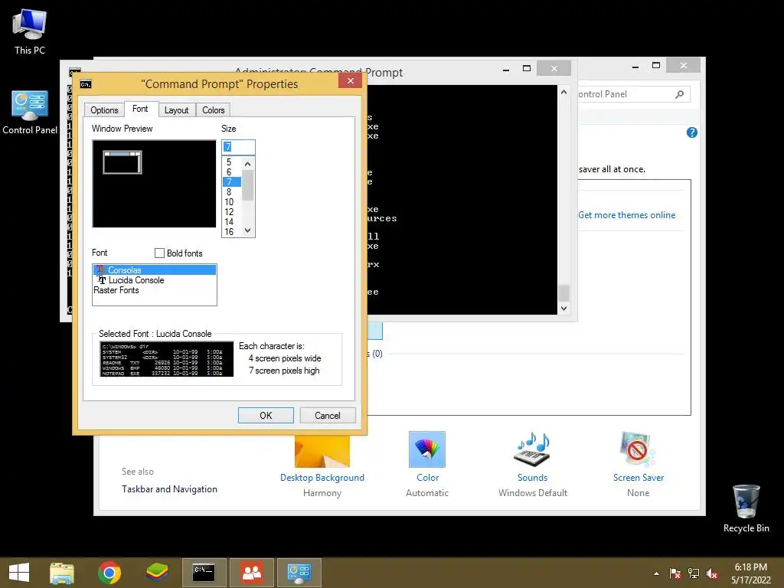Switch to Command Prompt taskbar button
Viewport: 784px width, 588px height.
coord(204,573)
